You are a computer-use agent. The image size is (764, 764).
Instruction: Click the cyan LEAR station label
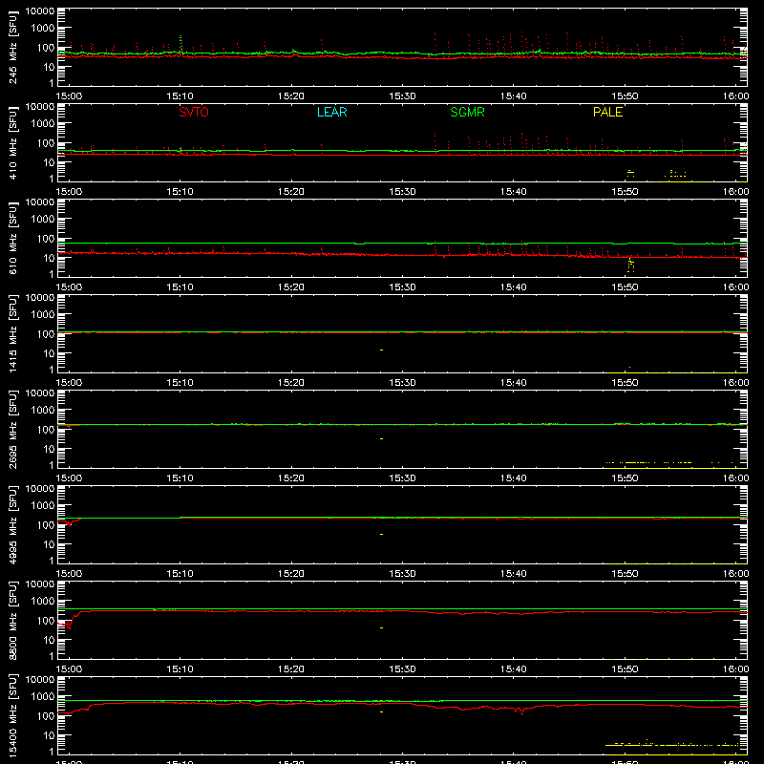331,112
